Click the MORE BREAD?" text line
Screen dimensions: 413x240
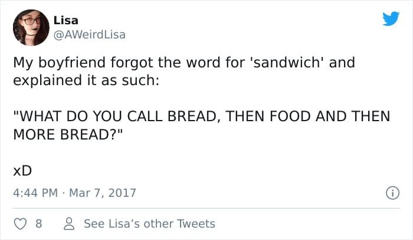pos(68,134)
